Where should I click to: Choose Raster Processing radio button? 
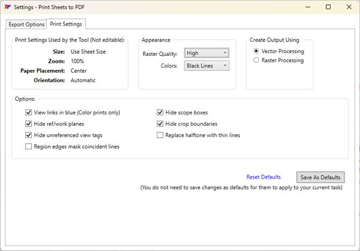click(256, 60)
